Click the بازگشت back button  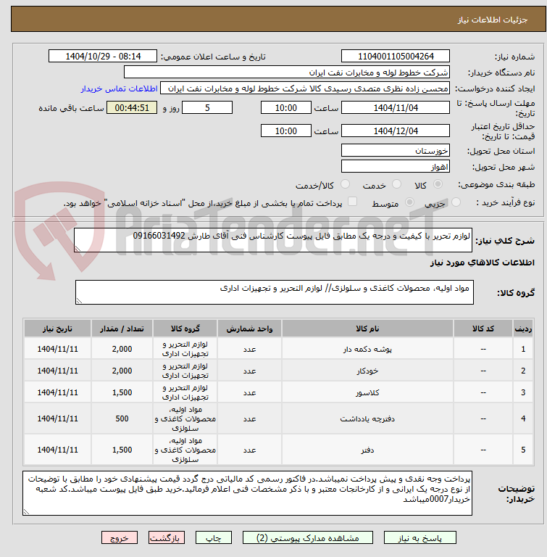[167, 538]
